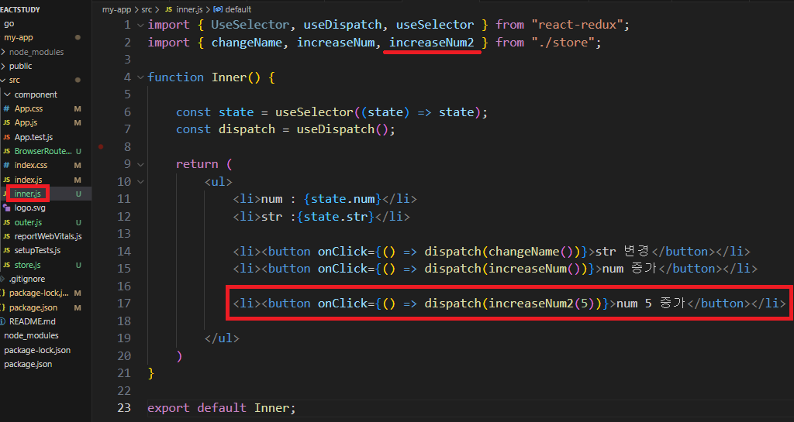Open the go folder in explorer
This screenshot has height=422, width=794.
(9, 24)
